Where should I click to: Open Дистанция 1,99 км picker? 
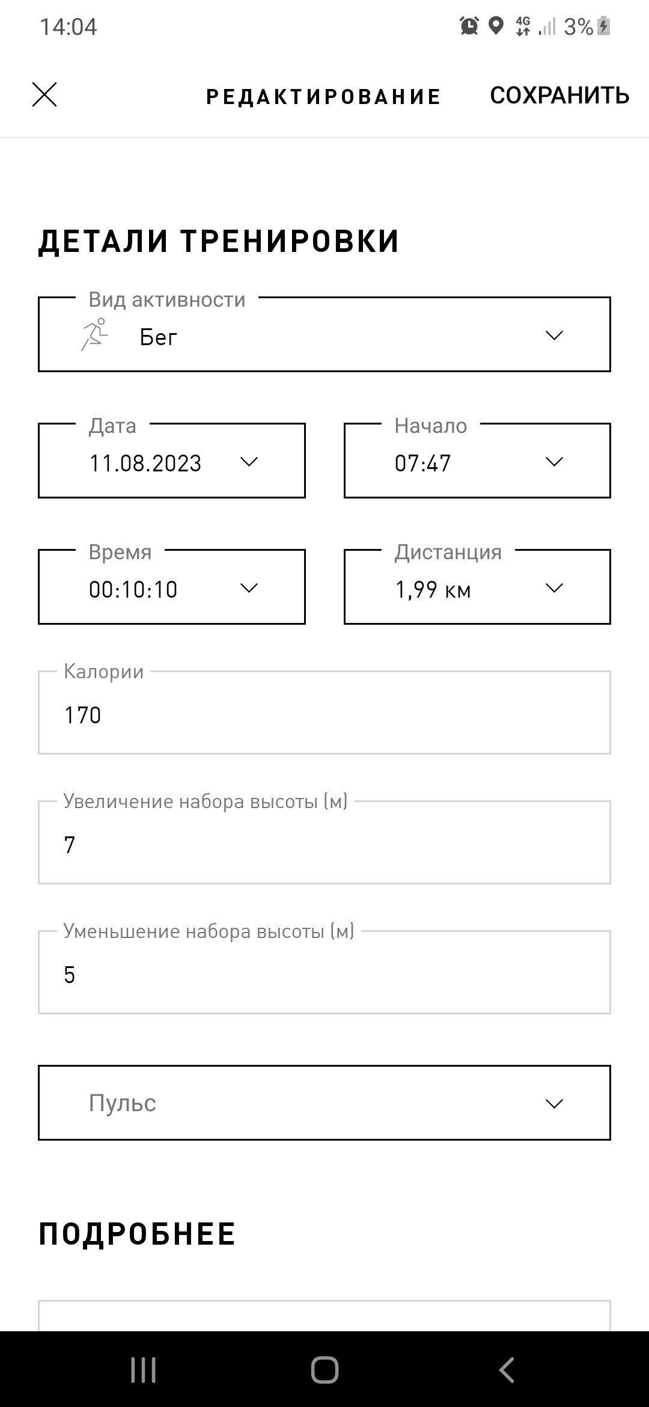tap(477, 587)
